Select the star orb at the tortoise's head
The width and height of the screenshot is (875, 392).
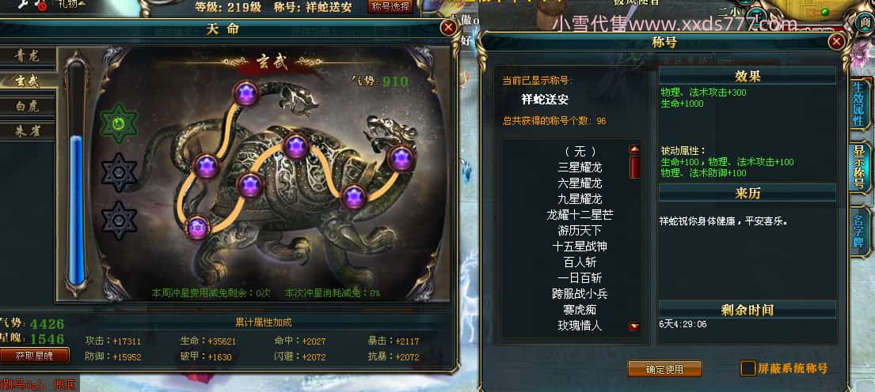(401, 158)
